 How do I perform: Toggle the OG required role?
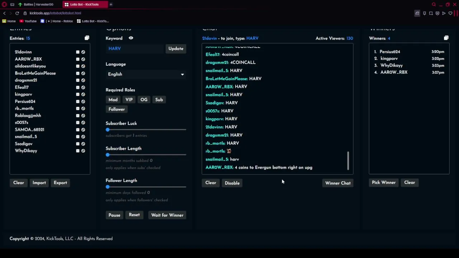point(144,100)
